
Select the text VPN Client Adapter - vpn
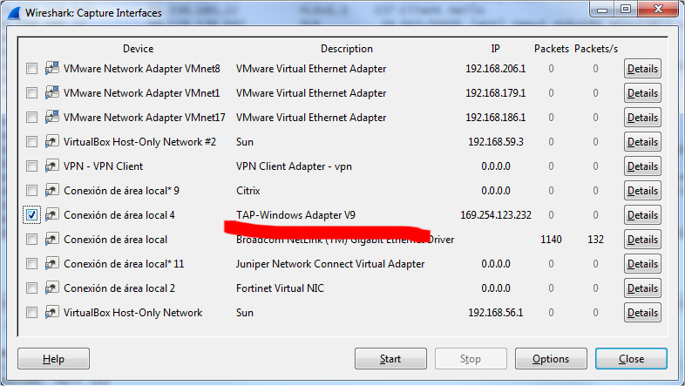[294, 166]
